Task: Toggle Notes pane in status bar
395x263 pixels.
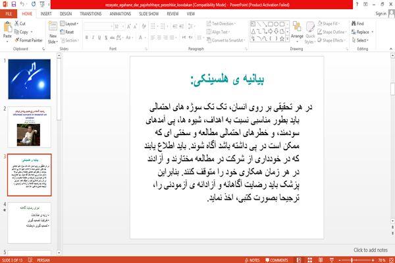Action: click(x=252, y=260)
